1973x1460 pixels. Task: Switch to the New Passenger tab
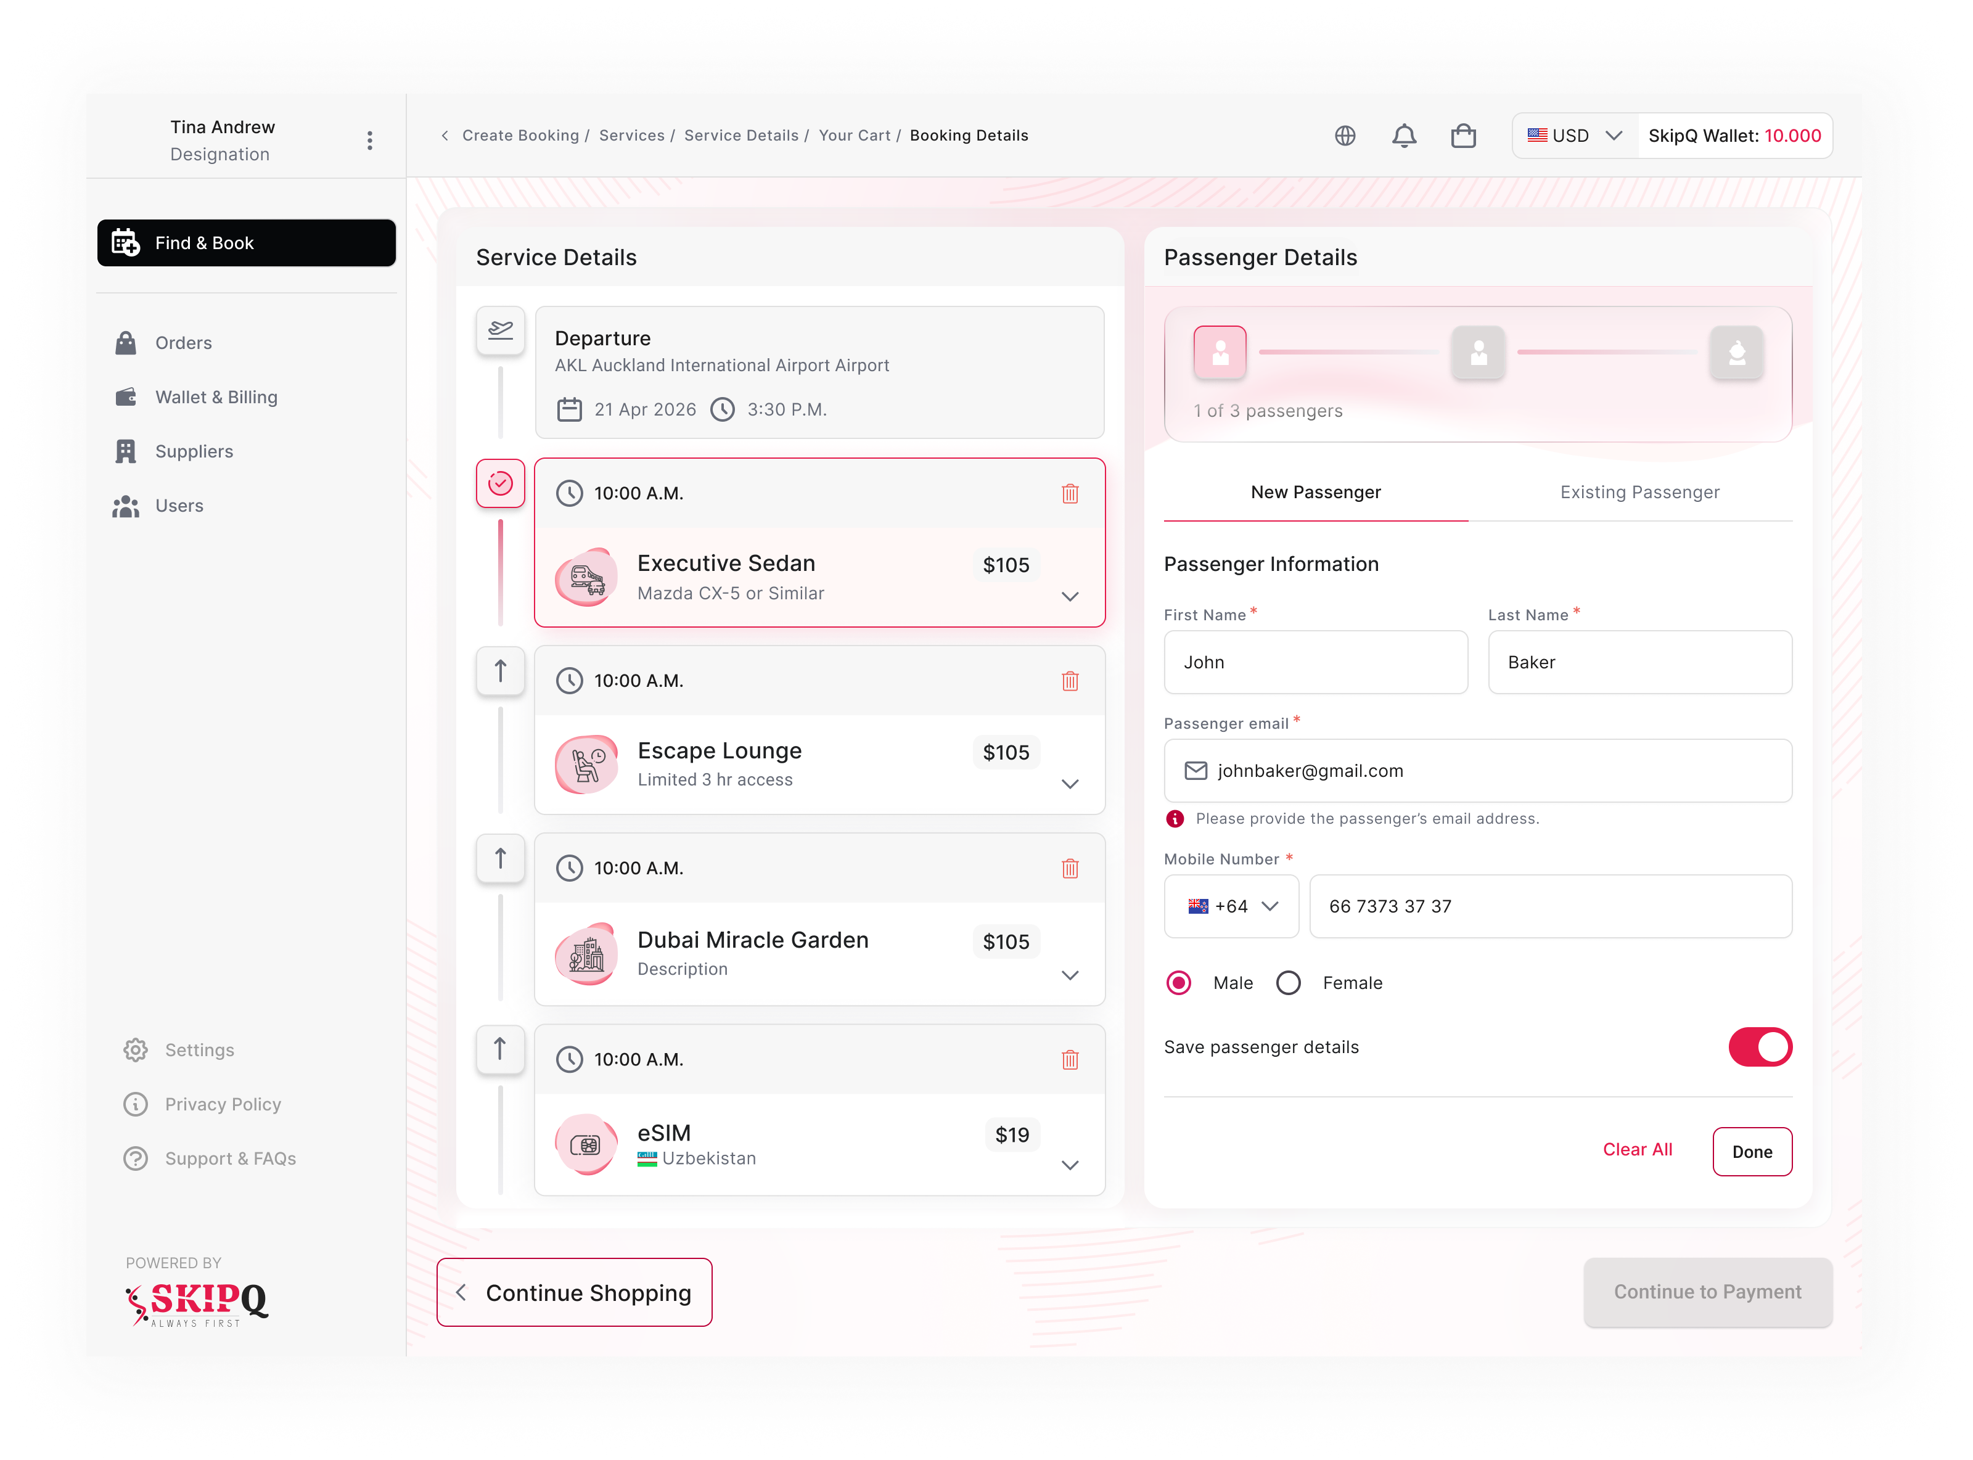pos(1316,492)
